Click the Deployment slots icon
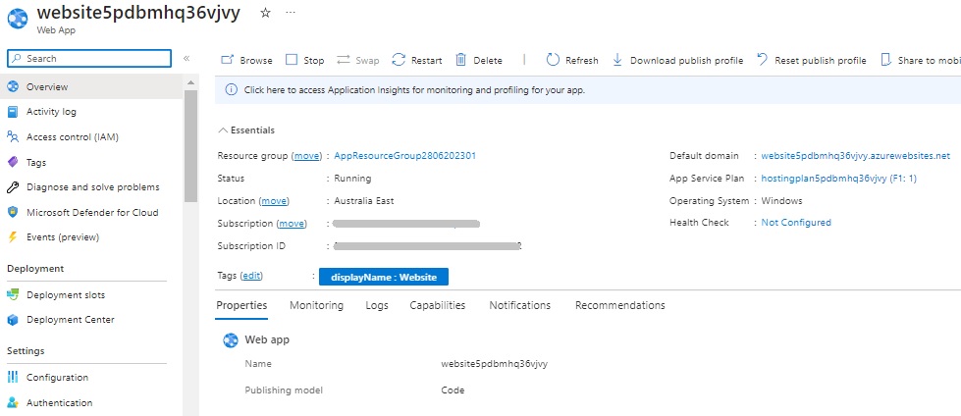 click(13, 294)
